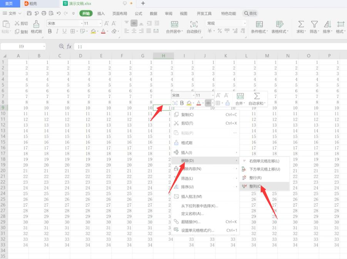Select the Format Painter (格式刷) in ribbon
The image size is (347, 259).
click(x=36, y=27)
